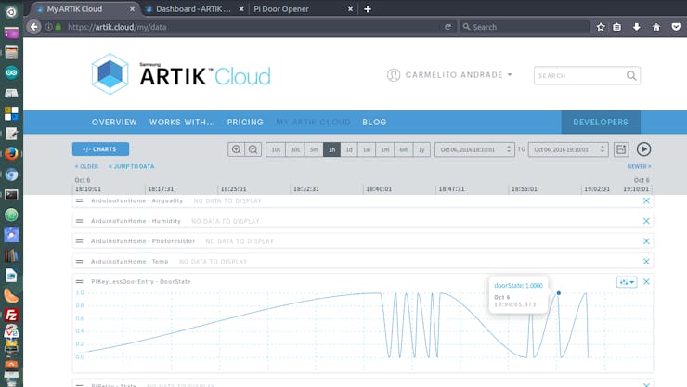Open a new browser tab

[x=368, y=8]
